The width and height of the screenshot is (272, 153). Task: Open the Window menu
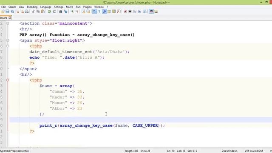[99, 7]
